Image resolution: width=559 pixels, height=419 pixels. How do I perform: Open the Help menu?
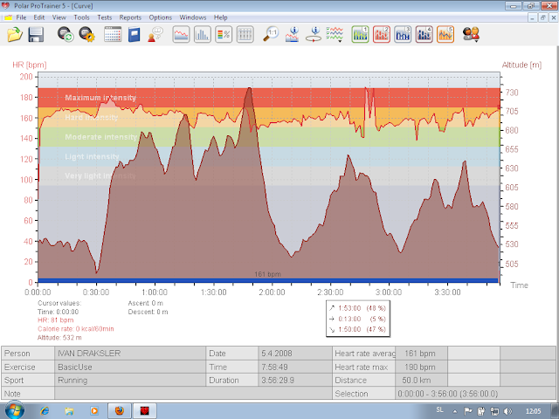[221, 17]
